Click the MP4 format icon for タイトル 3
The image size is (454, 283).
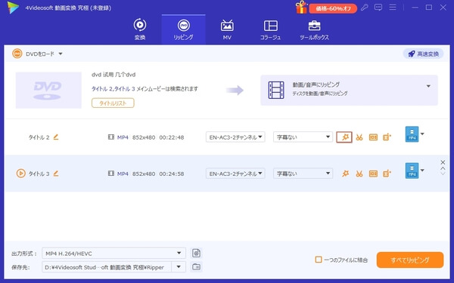[412, 171]
